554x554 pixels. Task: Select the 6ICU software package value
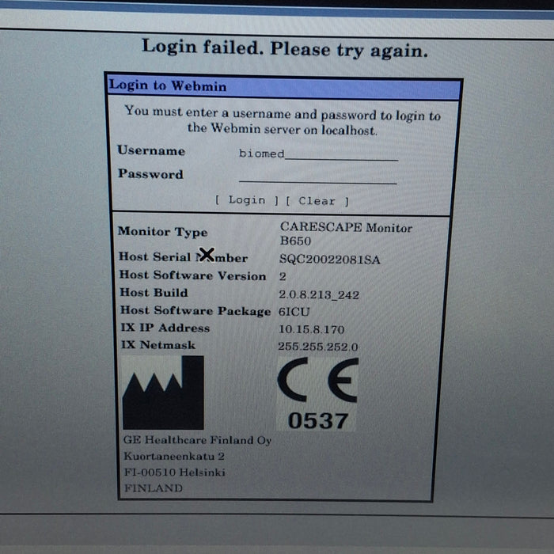point(294,311)
